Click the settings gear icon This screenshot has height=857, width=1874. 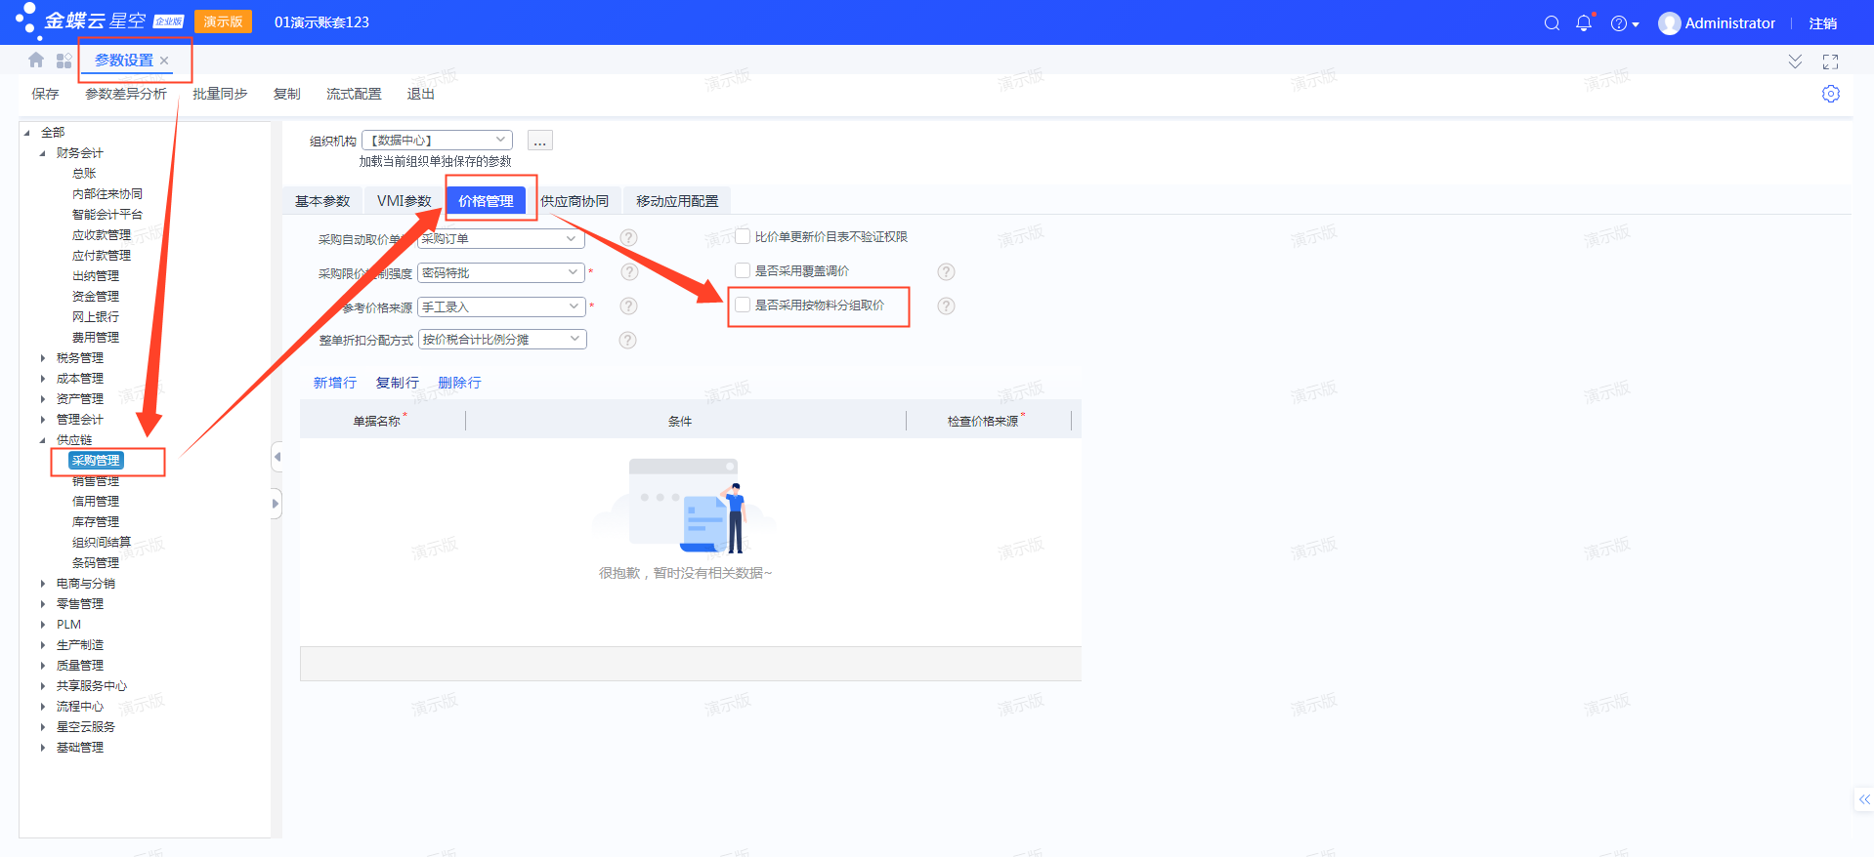1831,94
